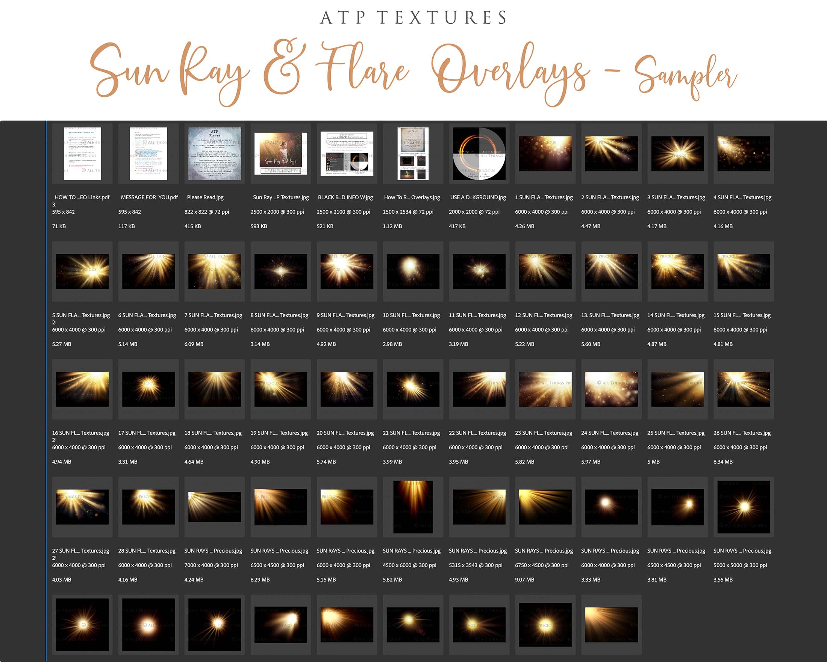Click the 9.07 MB SUN RAYS file name
The height and width of the screenshot is (662, 827).
pyautogui.click(x=545, y=550)
